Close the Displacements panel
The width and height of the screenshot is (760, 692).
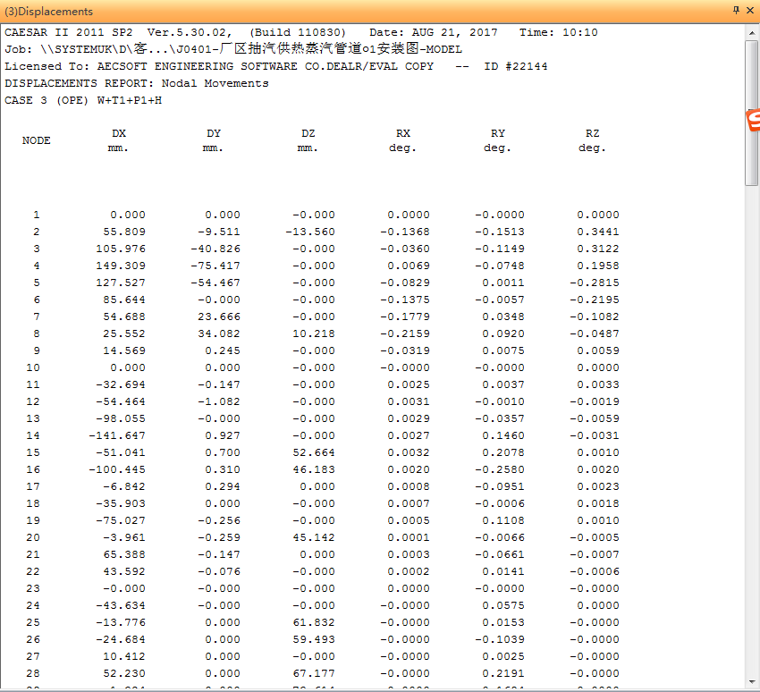tap(750, 11)
